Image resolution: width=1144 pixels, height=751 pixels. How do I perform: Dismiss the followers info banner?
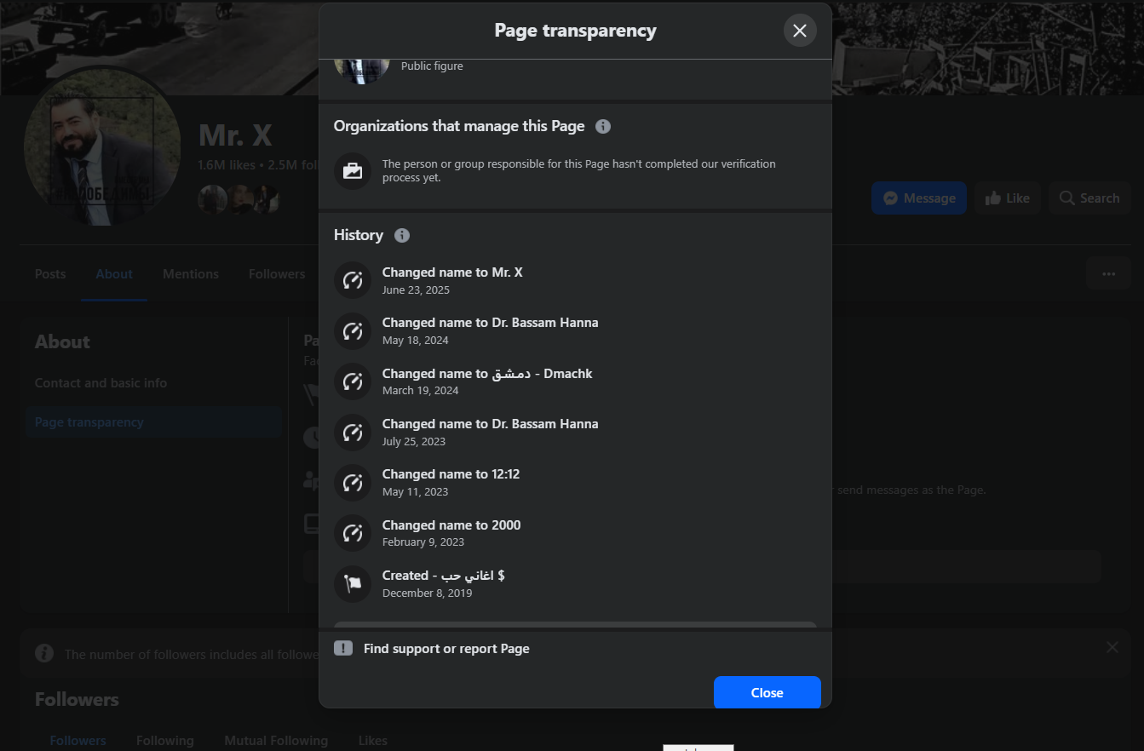pyautogui.click(x=1112, y=647)
